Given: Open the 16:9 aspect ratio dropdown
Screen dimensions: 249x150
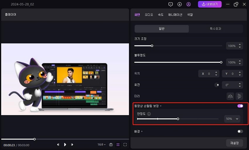Looking at the screenshot, I should coord(101,145).
